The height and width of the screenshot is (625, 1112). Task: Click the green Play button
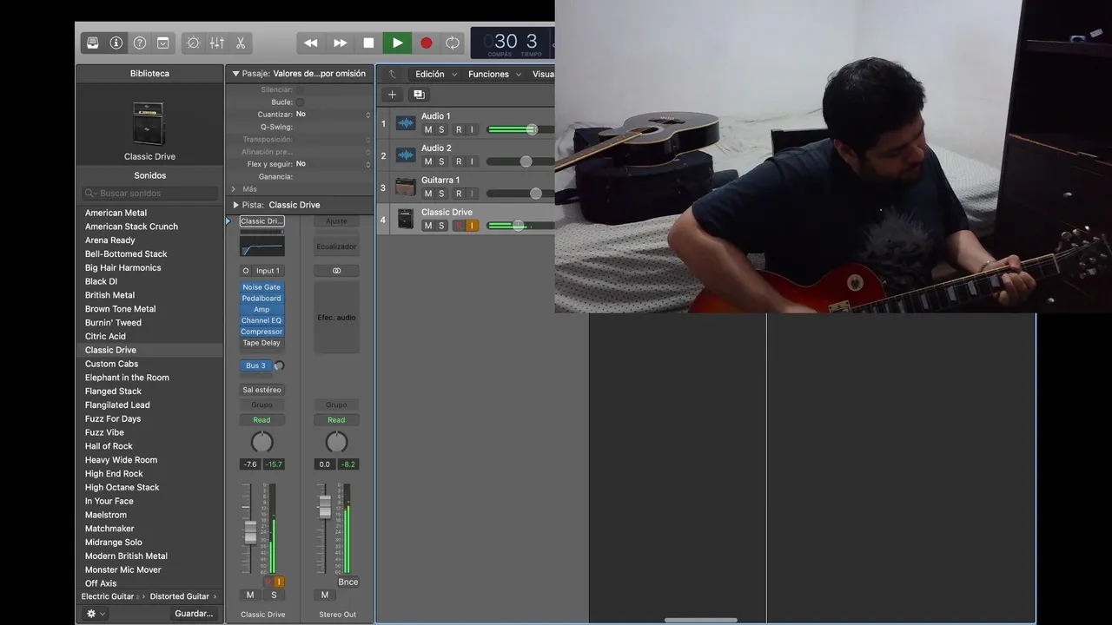[397, 43]
